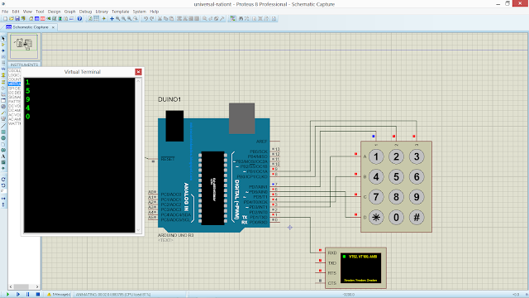529x298 pixels.
Task: Click the Redo arrow icon
Action: point(152,18)
